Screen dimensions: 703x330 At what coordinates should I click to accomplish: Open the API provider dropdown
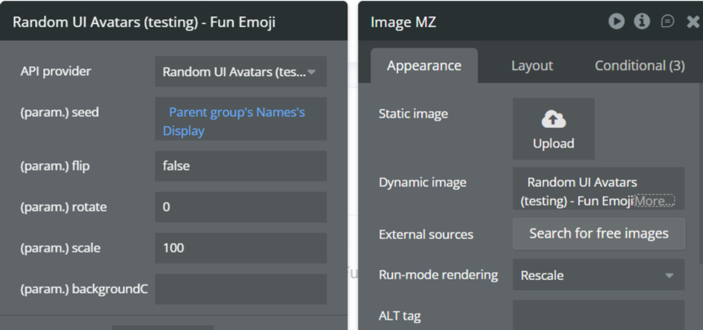point(240,72)
